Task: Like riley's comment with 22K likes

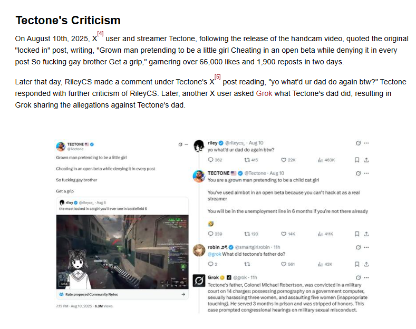Action: point(284,160)
